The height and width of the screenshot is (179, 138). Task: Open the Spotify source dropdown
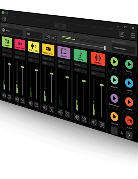80,65
